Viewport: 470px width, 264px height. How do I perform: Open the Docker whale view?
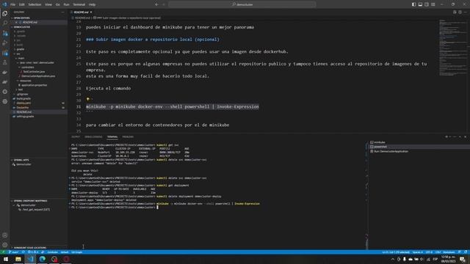pos(5,73)
